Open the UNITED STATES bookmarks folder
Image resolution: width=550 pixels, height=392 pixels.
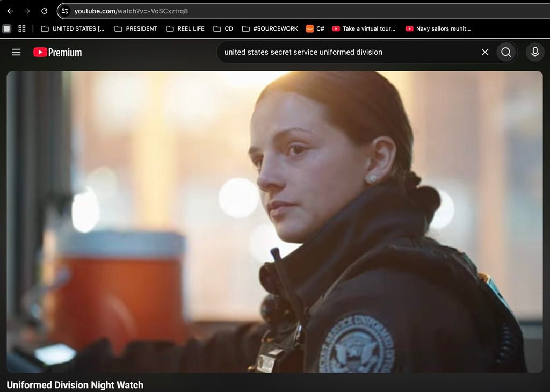click(73, 29)
